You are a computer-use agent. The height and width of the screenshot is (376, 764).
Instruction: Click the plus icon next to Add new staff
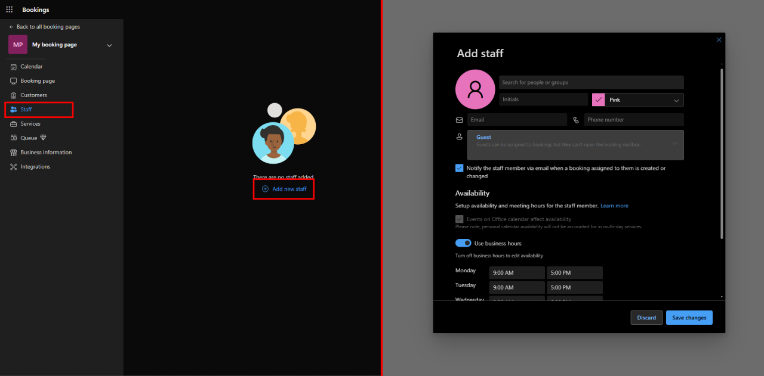265,189
